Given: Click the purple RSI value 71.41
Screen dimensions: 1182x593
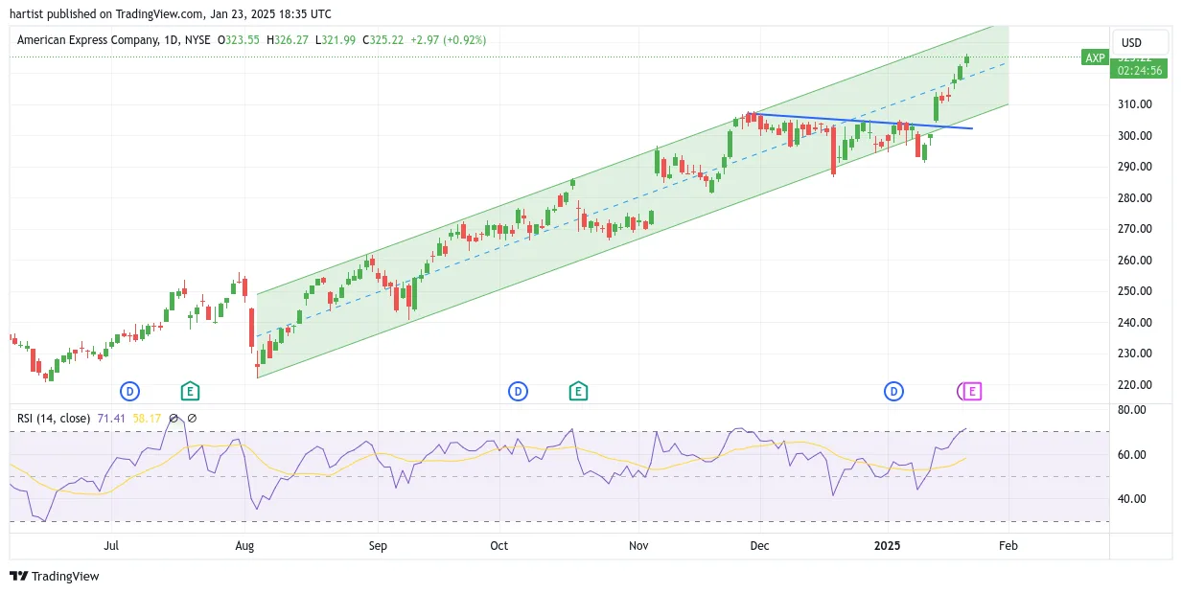Looking at the screenshot, I should pos(111,419).
